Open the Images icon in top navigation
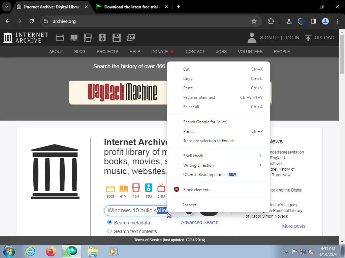The height and width of the screenshot is (258, 345). click(131, 38)
